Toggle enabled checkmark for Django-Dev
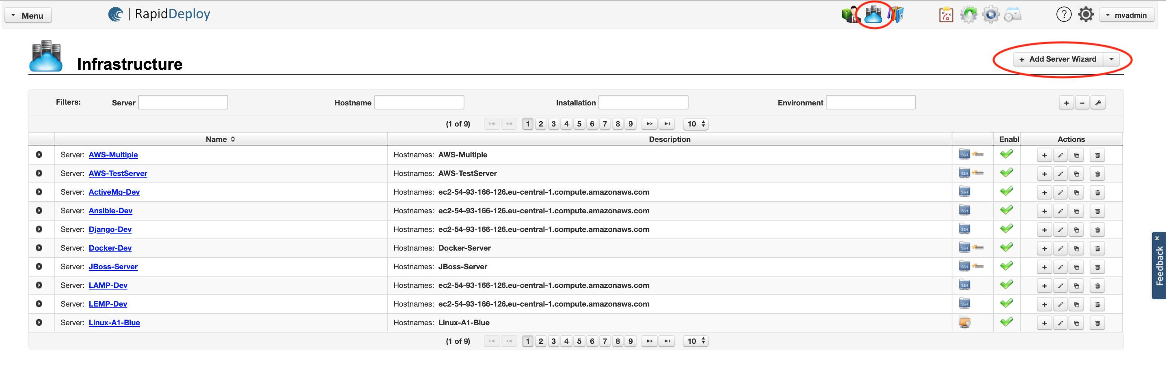The image size is (1166, 369). 1006,229
